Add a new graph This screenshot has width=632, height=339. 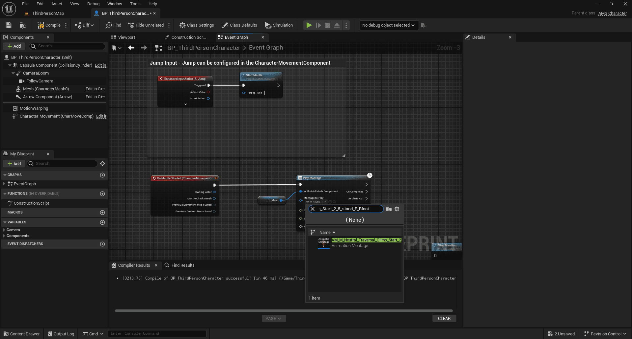coord(102,175)
